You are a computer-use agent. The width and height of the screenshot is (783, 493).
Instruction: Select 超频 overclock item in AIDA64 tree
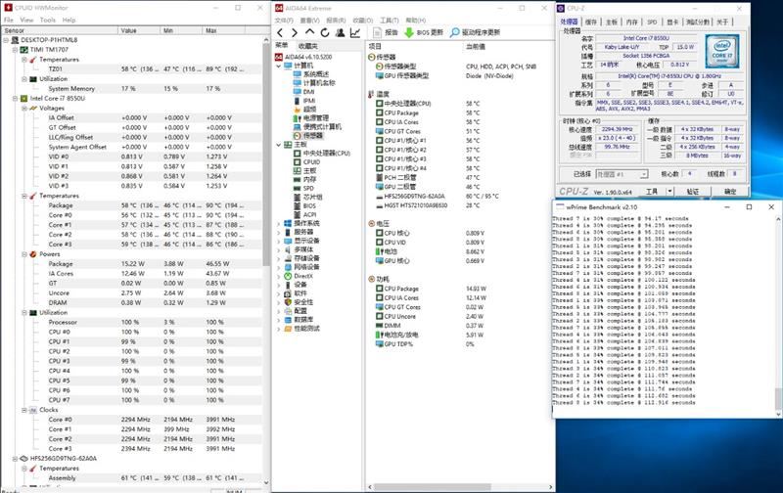tap(309, 110)
